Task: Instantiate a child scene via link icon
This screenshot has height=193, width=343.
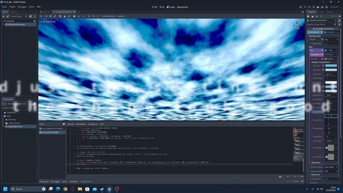Action: point(8,16)
